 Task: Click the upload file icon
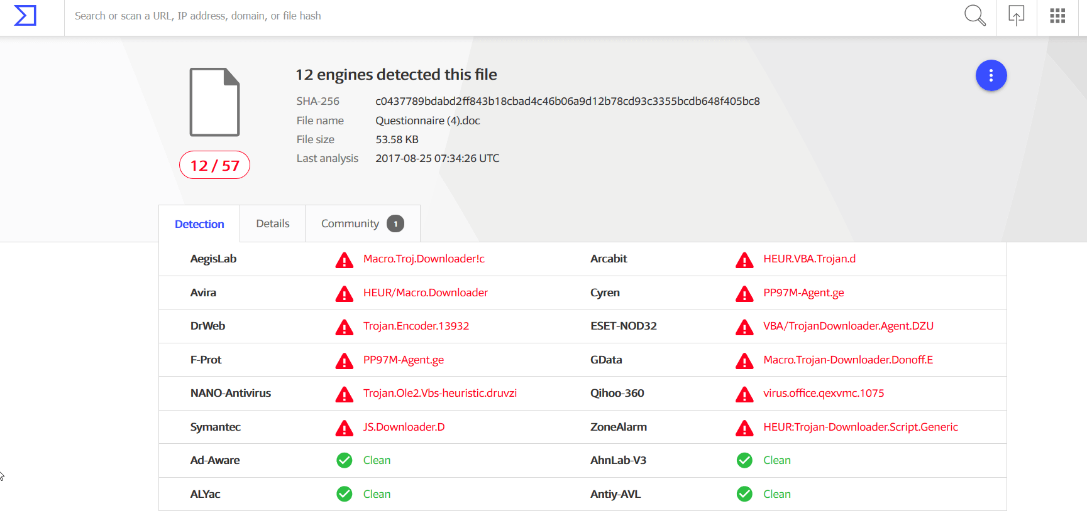coord(1016,16)
